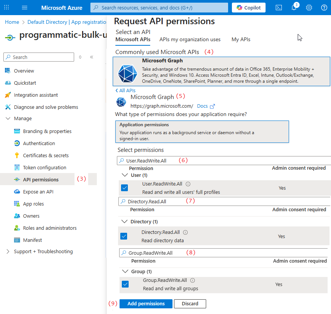The width and height of the screenshot is (331, 314).
Task: Open the Azure portal hamburger menu
Action: tap(25, 8)
